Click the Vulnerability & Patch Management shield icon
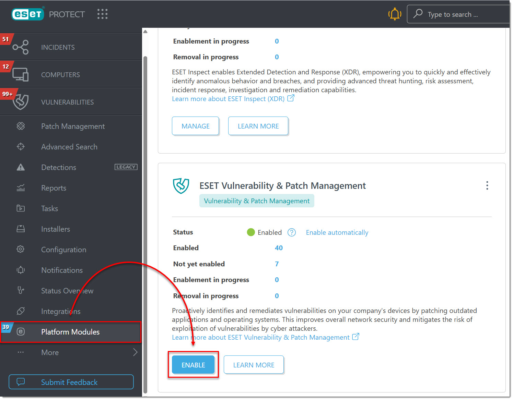Image resolution: width=513 pixels, height=400 pixels. click(181, 186)
